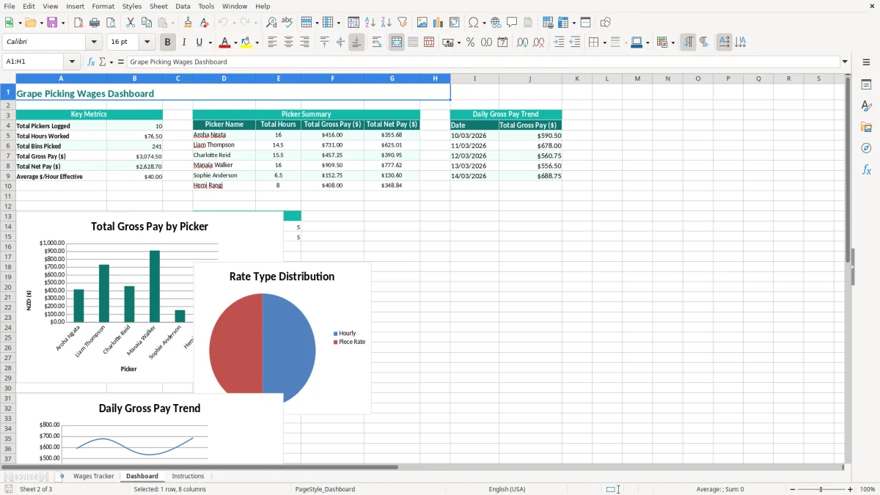This screenshot has height=495, width=880.
Task: Open Find and Replace tool
Action: tap(271, 23)
